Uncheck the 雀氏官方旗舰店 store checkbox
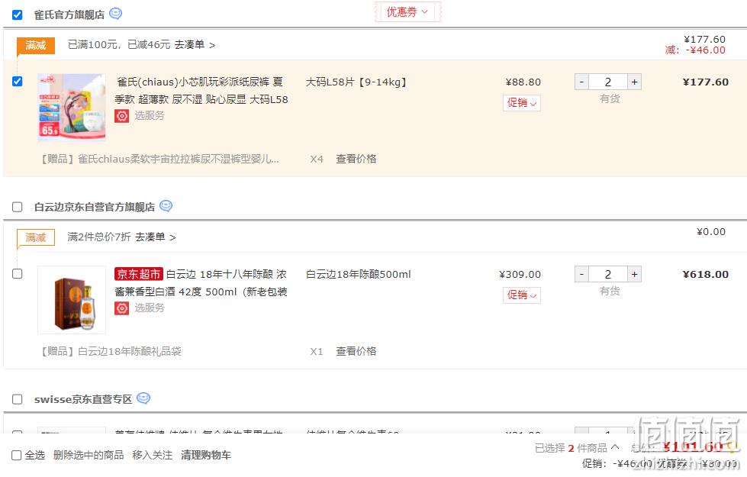This screenshot has width=747, height=477. tap(17, 15)
